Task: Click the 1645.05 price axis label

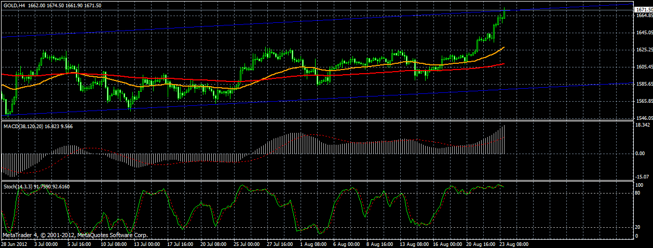Action: [x=644, y=33]
